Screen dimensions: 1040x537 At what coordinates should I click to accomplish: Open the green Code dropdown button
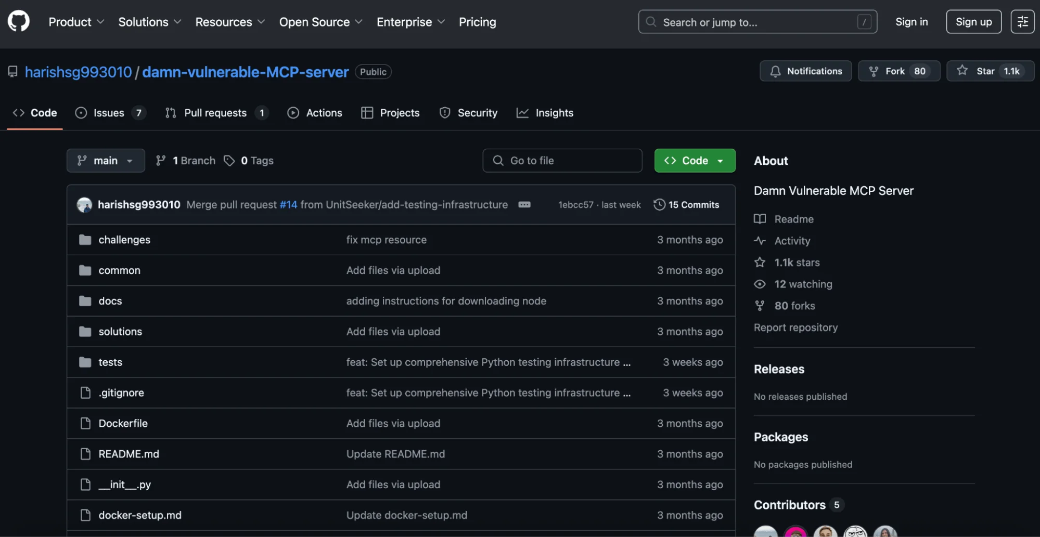point(695,161)
